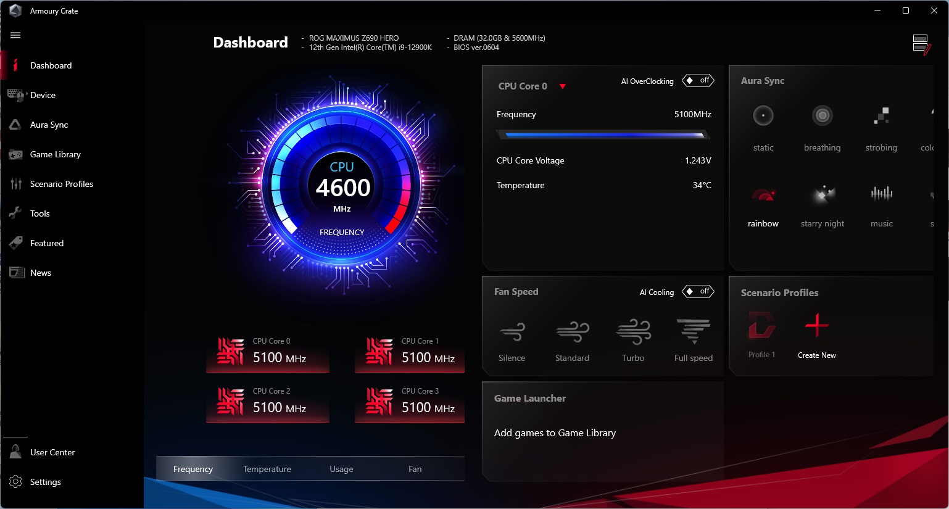
Task: Open Aura Sync label in sidebar
Action: [49, 125]
